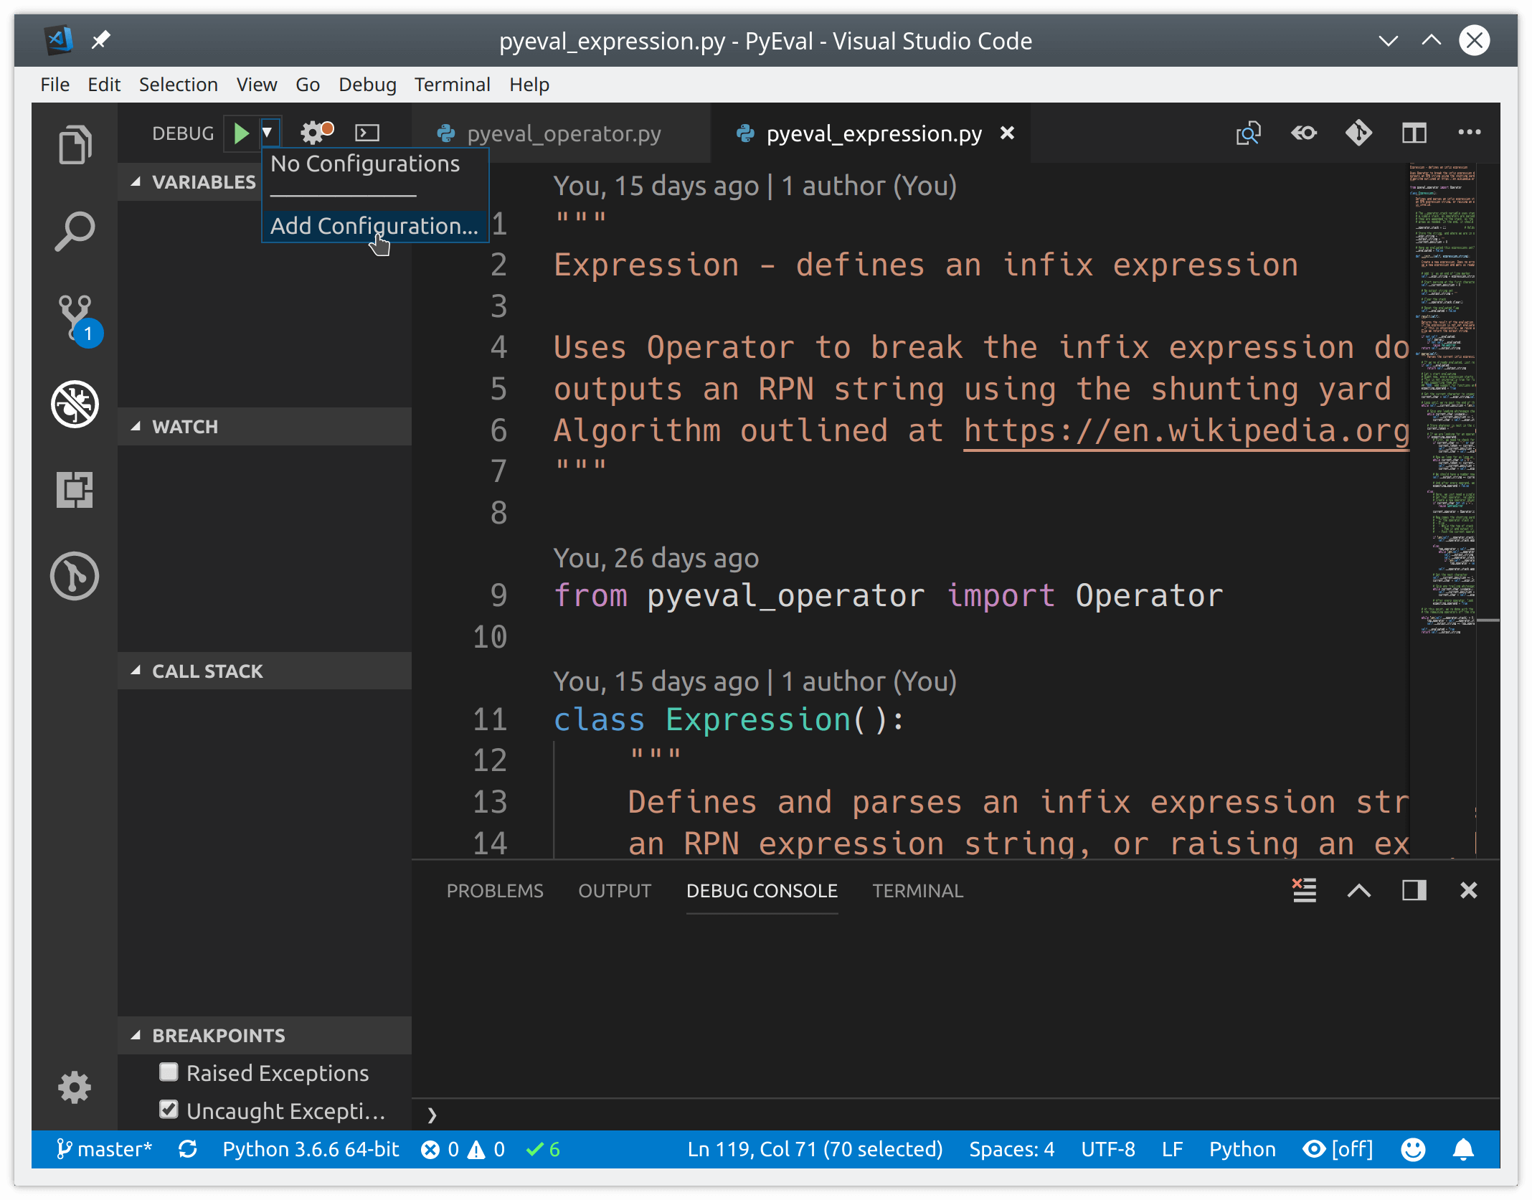Click the Step Over debug toolbar icon
Image resolution: width=1532 pixels, height=1200 pixels.
[369, 133]
